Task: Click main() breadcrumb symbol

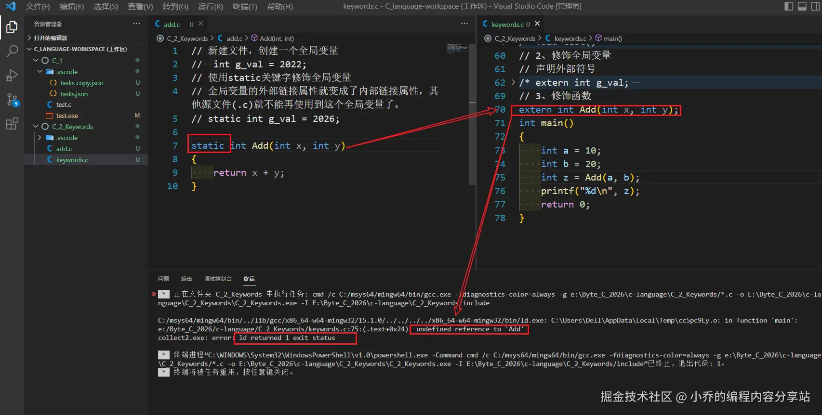Action: tap(613, 39)
